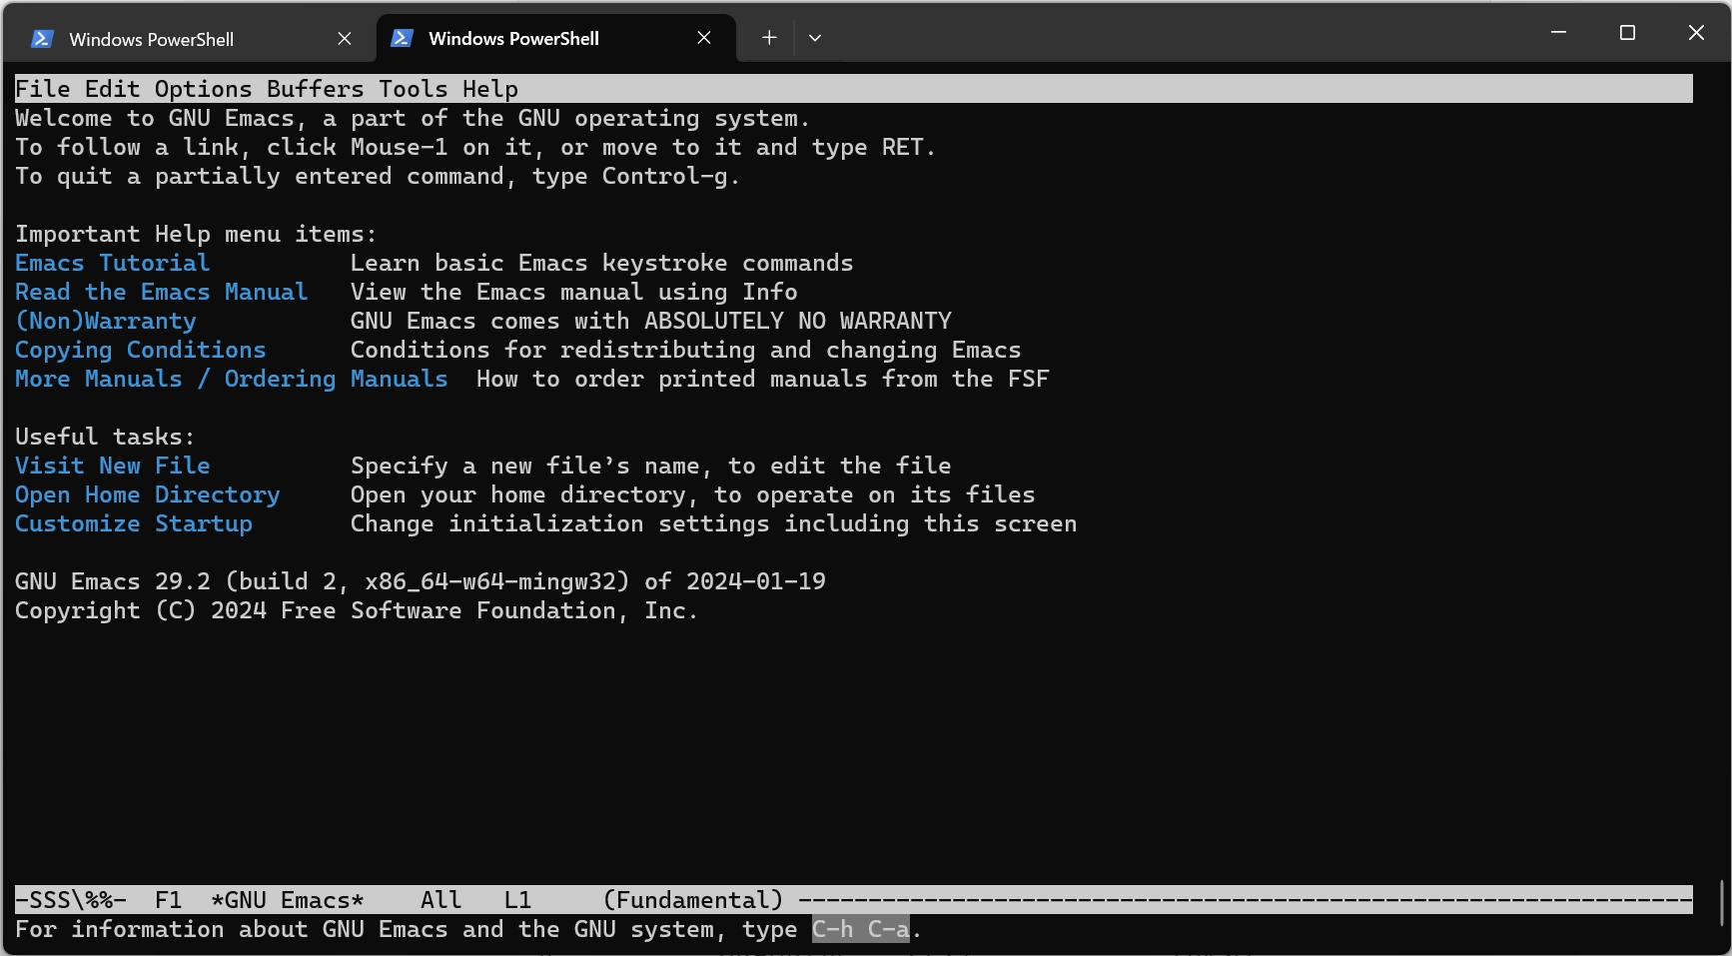
Task: Close the active Windows PowerShell tab
Action: tap(704, 38)
